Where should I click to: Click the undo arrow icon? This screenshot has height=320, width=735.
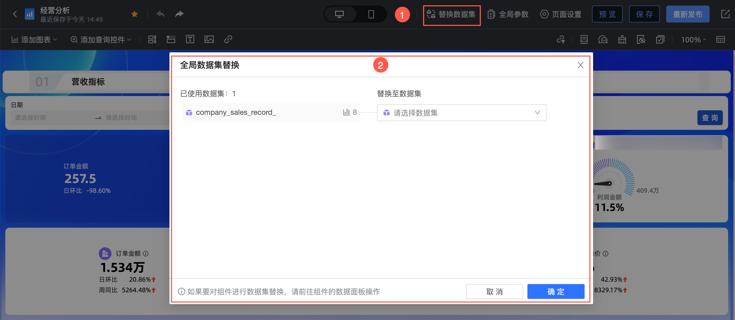coord(160,14)
